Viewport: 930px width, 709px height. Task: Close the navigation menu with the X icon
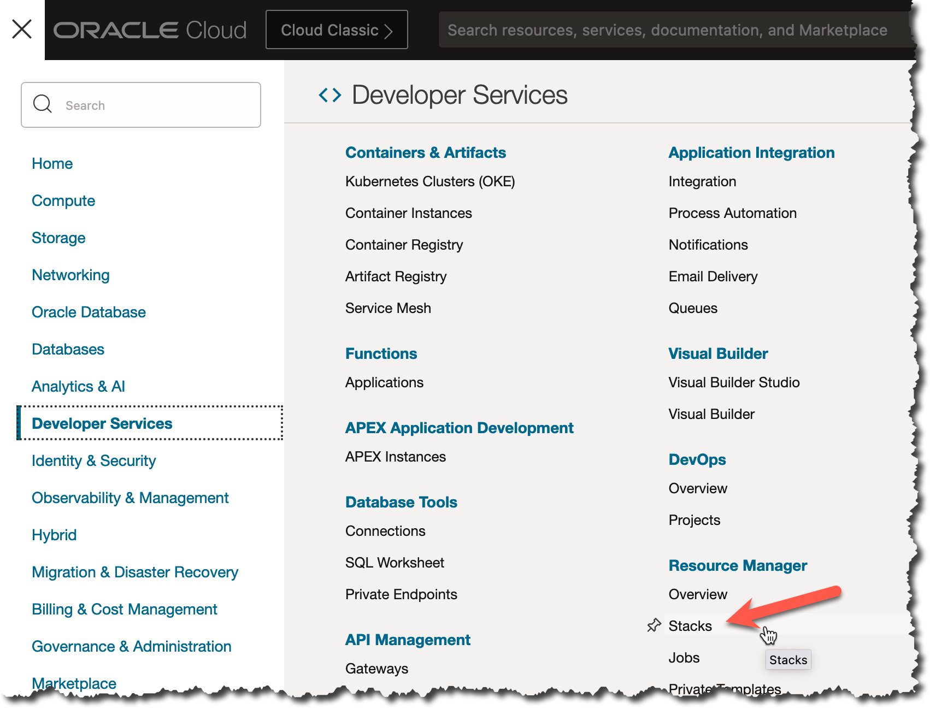22,29
